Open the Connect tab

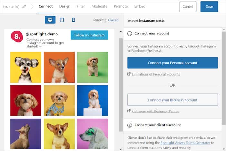pos(46,6)
